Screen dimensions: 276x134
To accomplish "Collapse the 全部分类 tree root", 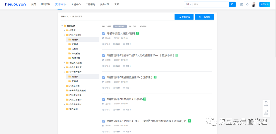I will point(62,26).
